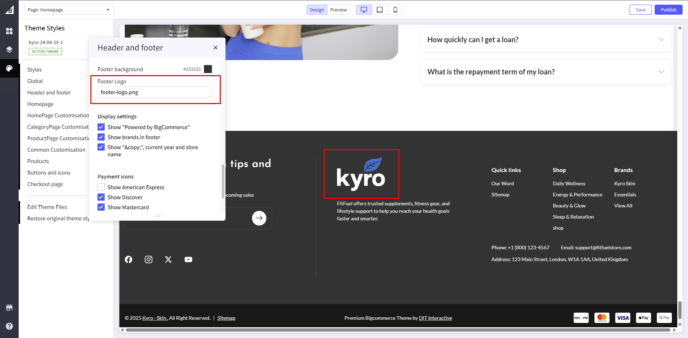Select the desktop view icon

[364, 10]
